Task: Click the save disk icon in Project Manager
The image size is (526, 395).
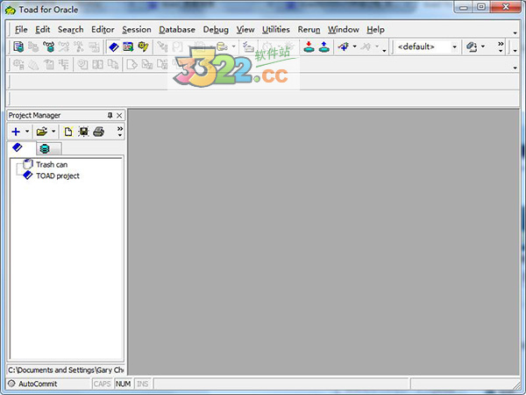Action: pos(83,132)
